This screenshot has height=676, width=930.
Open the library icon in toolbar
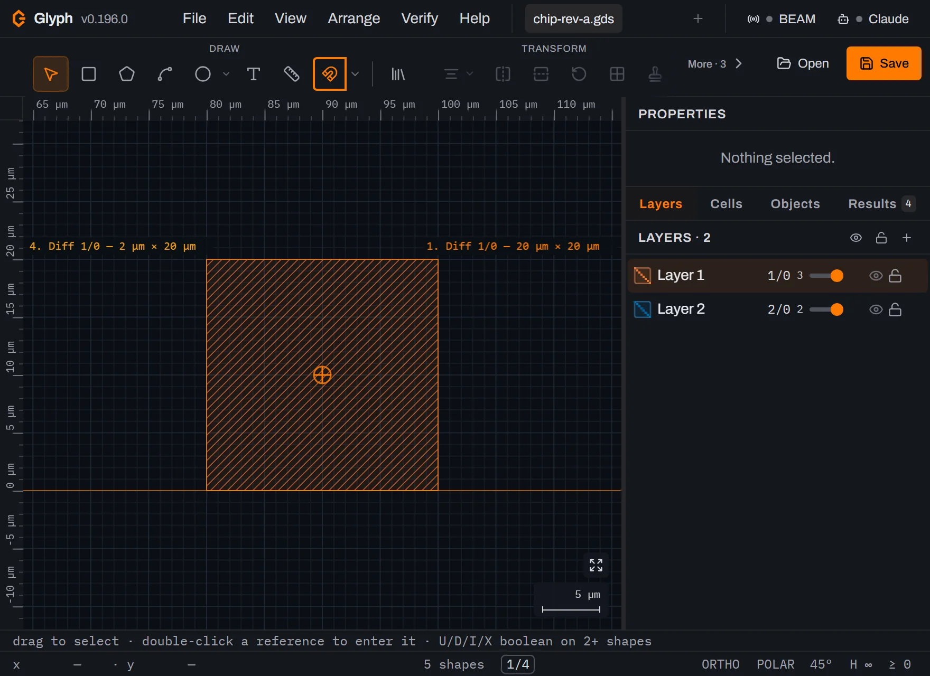tap(398, 74)
